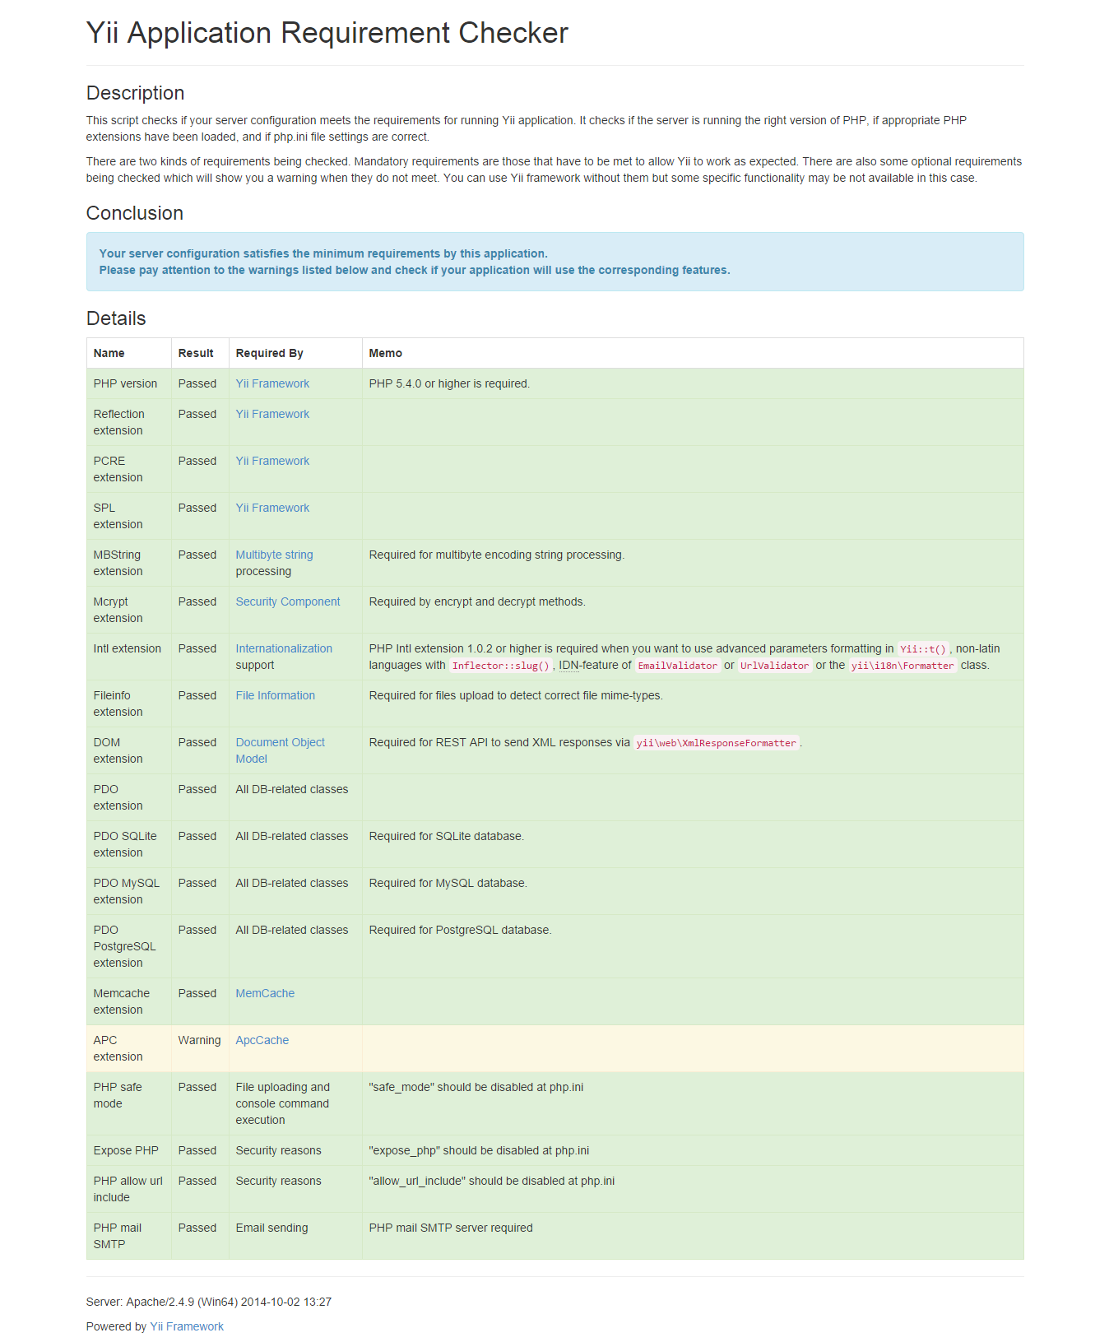Screen dimensions: 1109x1342
Task: Click the EmailValidator code snippet
Action: click(678, 666)
